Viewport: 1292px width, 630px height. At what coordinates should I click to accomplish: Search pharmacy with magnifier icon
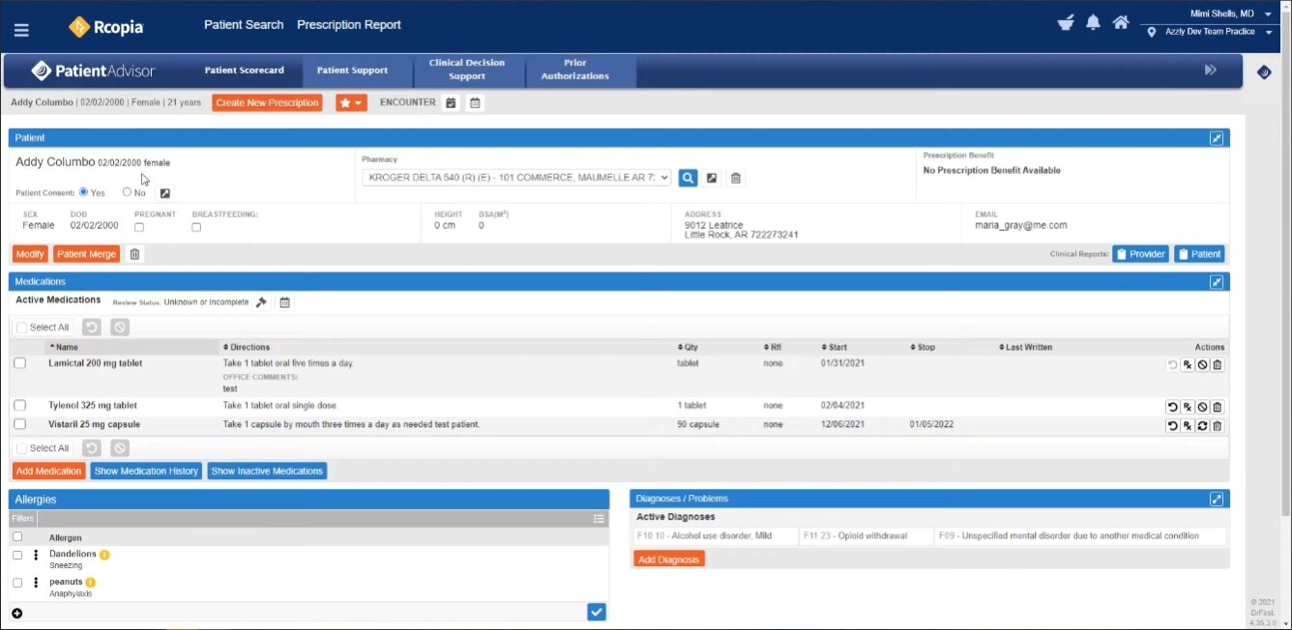(688, 178)
